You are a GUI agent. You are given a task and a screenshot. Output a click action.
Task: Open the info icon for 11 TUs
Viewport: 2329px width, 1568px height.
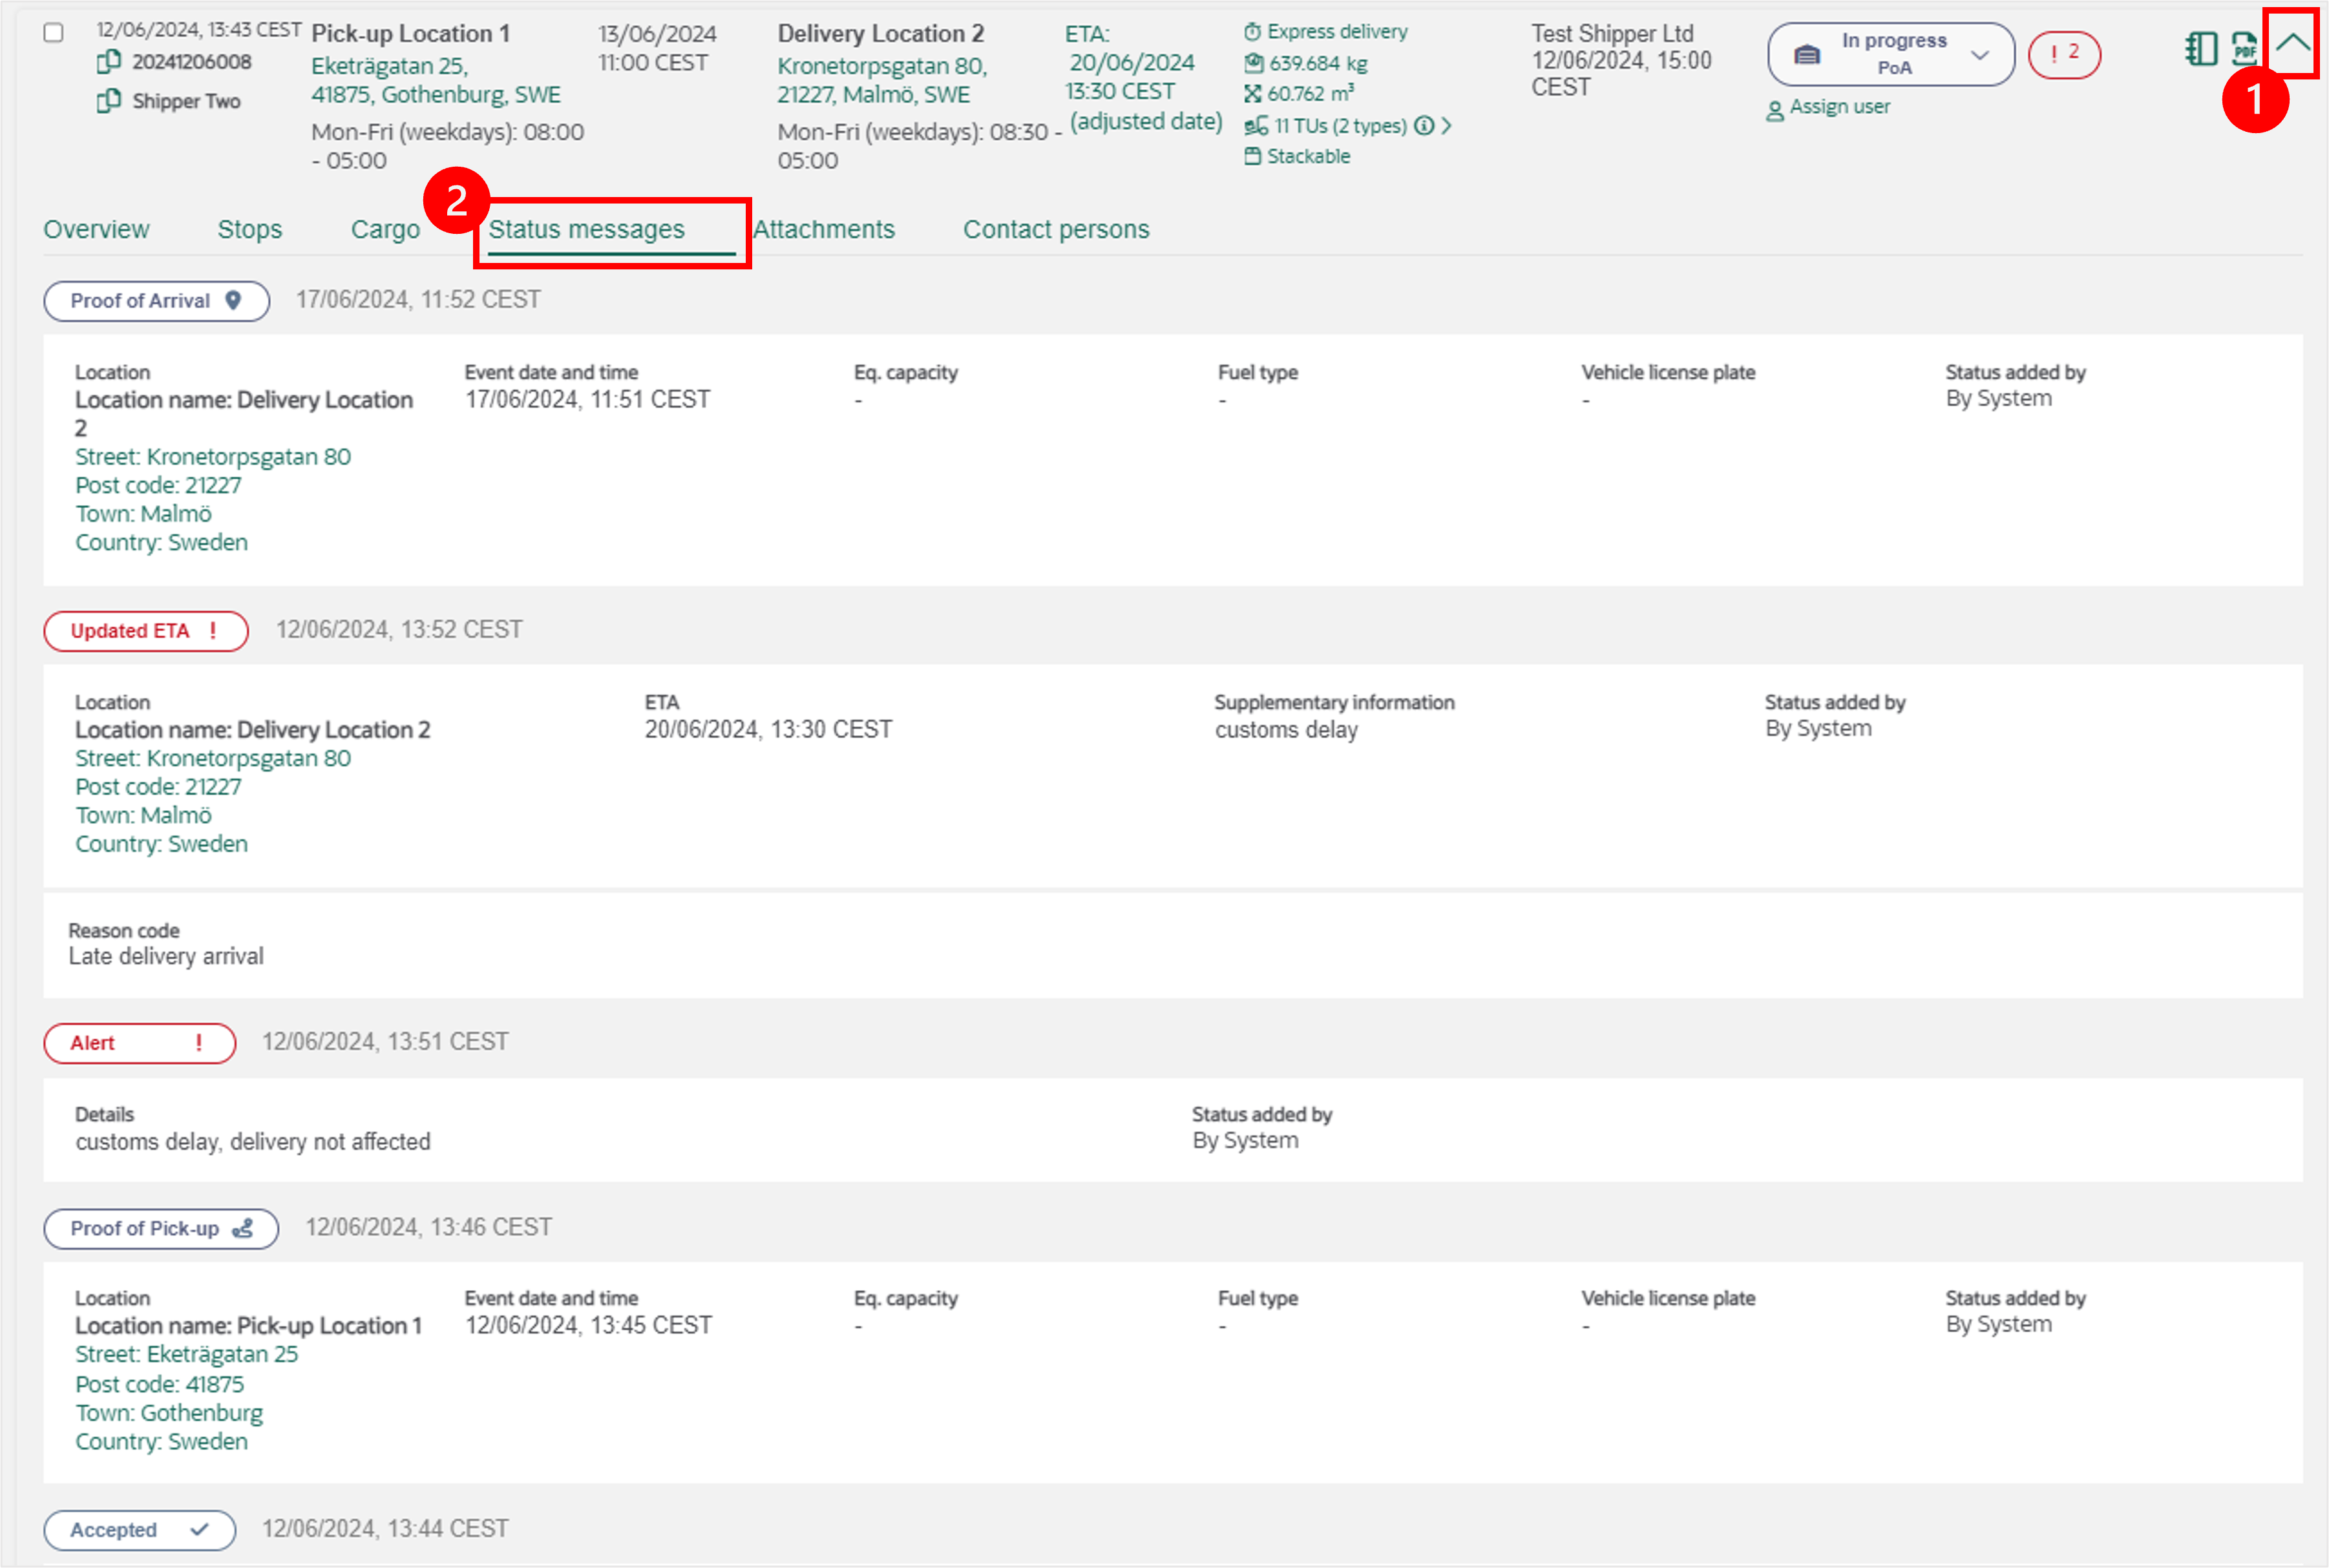[x=1424, y=126]
